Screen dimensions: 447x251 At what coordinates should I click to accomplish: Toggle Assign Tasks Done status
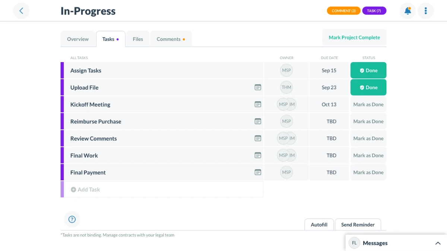point(368,70)
